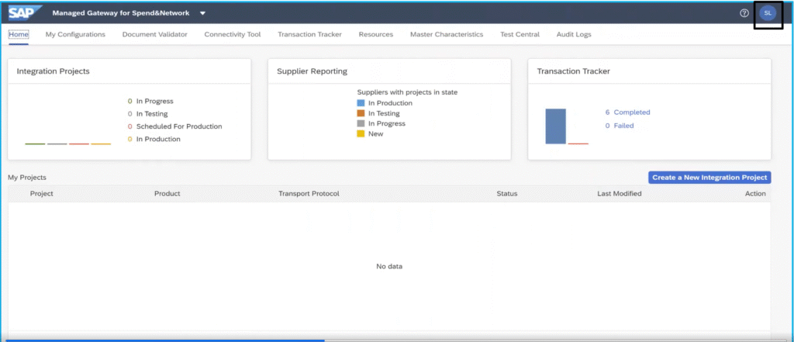Image resolution: width=794 pixels, height=342 pixels.
Task: View the Audit Logs tab
Action: (x=574, y=34)
